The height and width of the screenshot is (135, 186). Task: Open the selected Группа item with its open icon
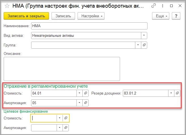point(144,45)
